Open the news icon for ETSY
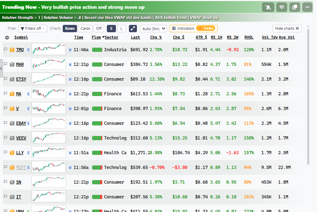This screenshot has width=317, height=212. point(12,79)
